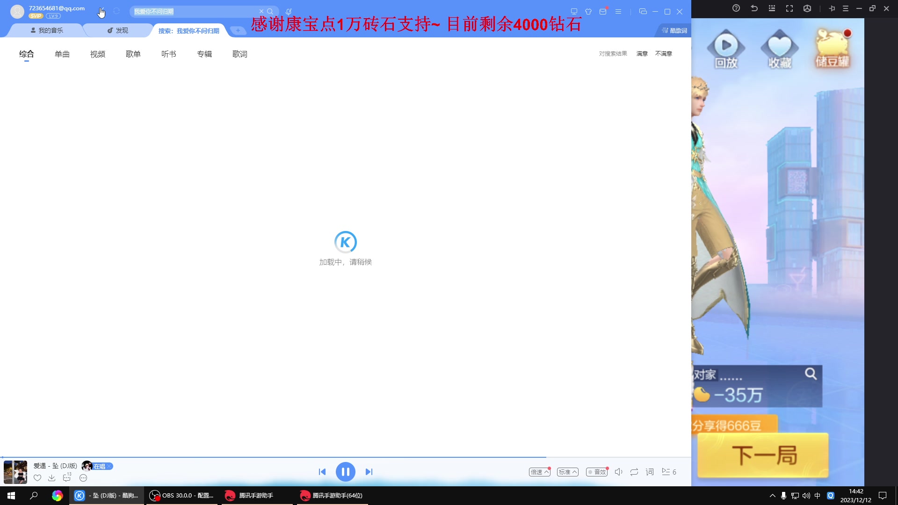Select the 歌单 results category
898x505 pixels.
click(133, 54)
